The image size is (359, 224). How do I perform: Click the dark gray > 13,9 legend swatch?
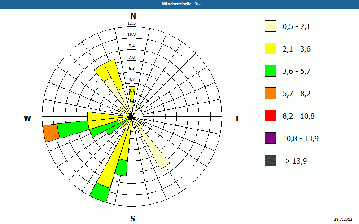click(271, 160)
